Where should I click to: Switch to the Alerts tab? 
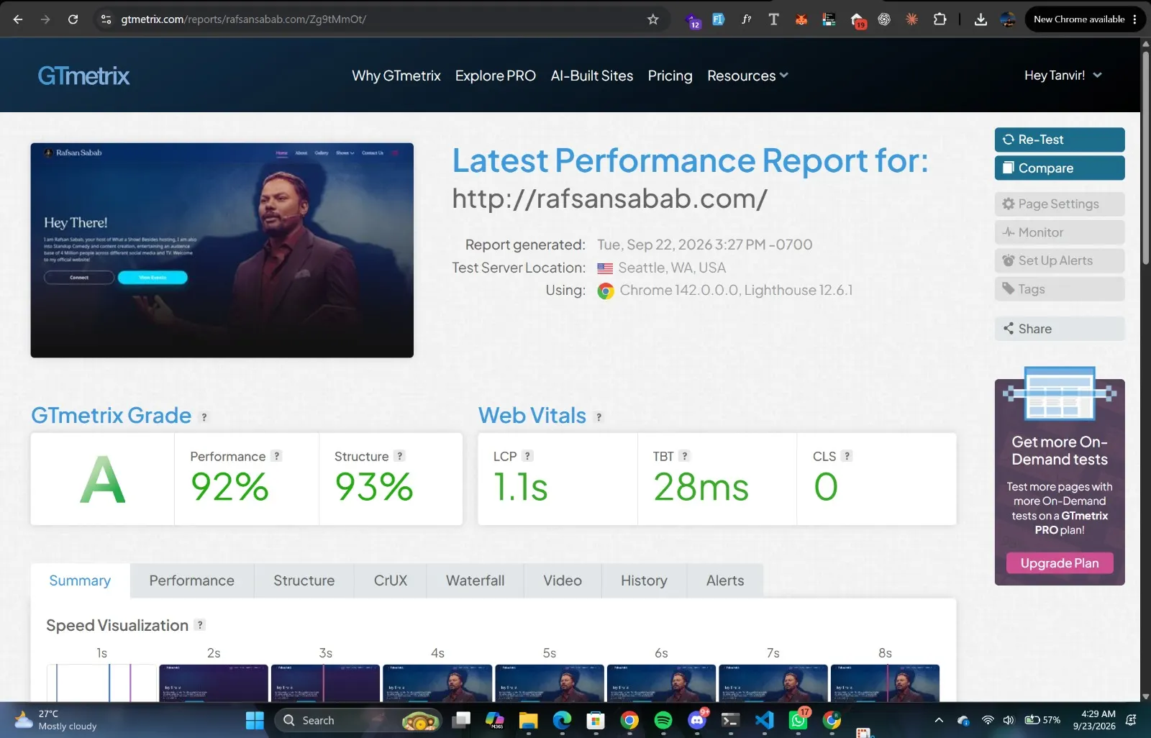[x=725, y=580]
